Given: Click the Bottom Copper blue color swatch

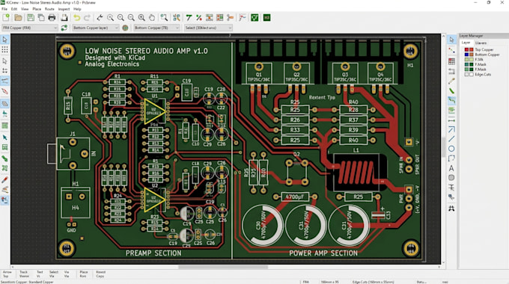Looking at the screenshot, I should tap(466, 55).
